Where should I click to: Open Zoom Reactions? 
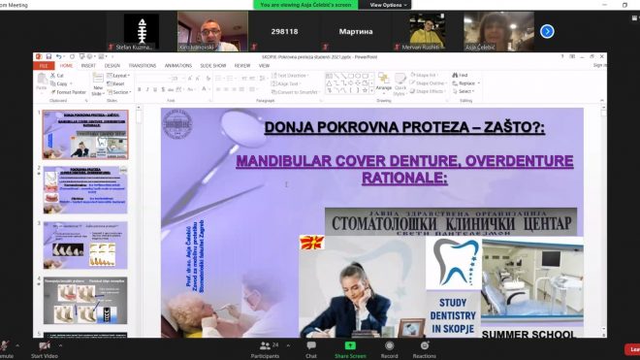[424, 349]
